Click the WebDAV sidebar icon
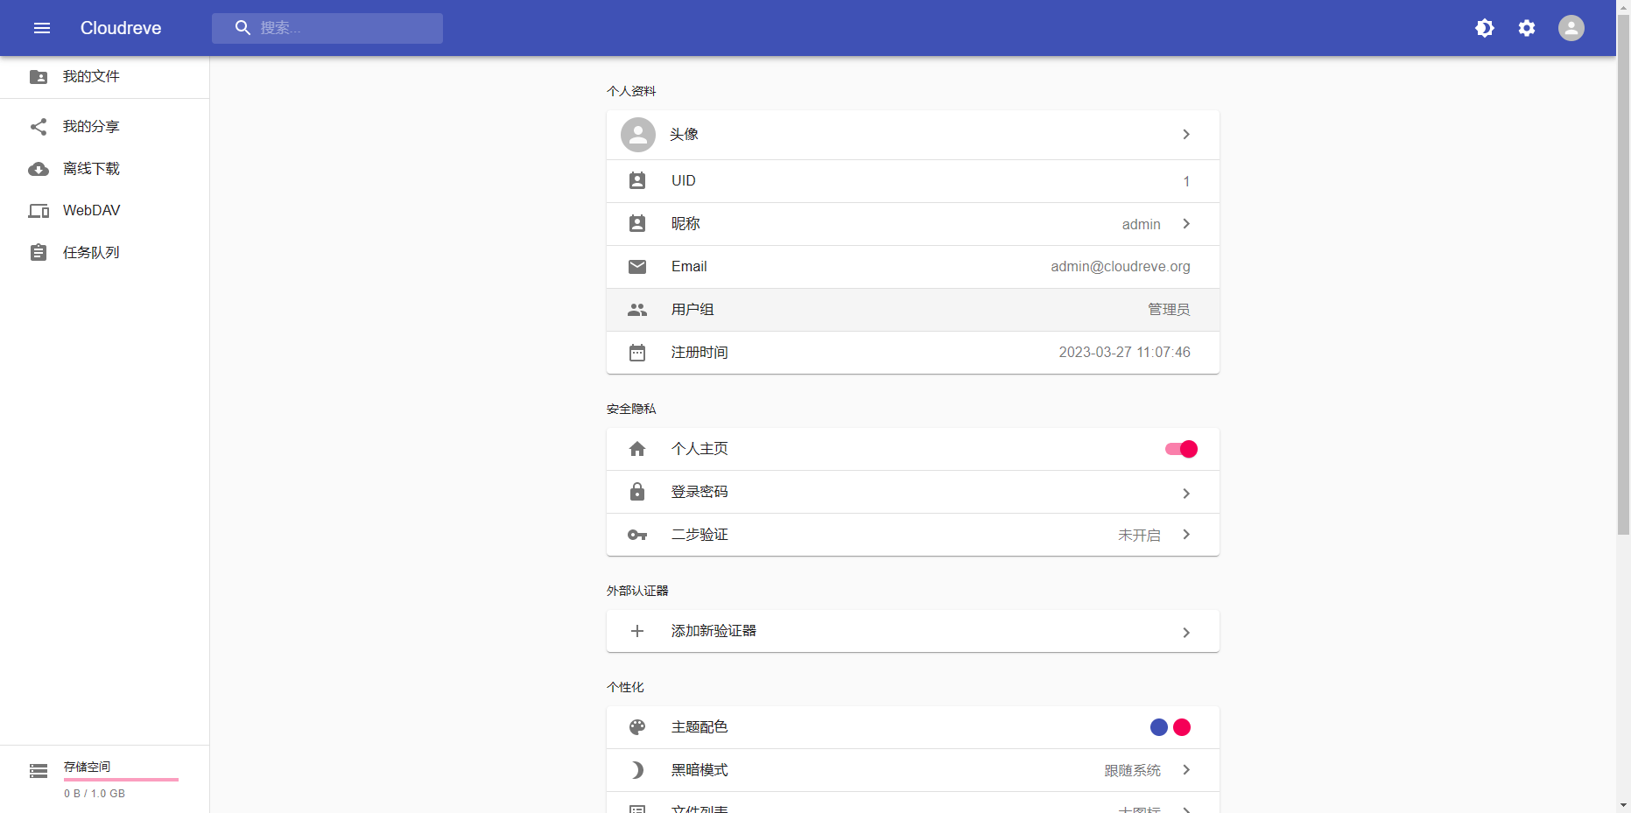The image size is (1631, 813). 39,210
